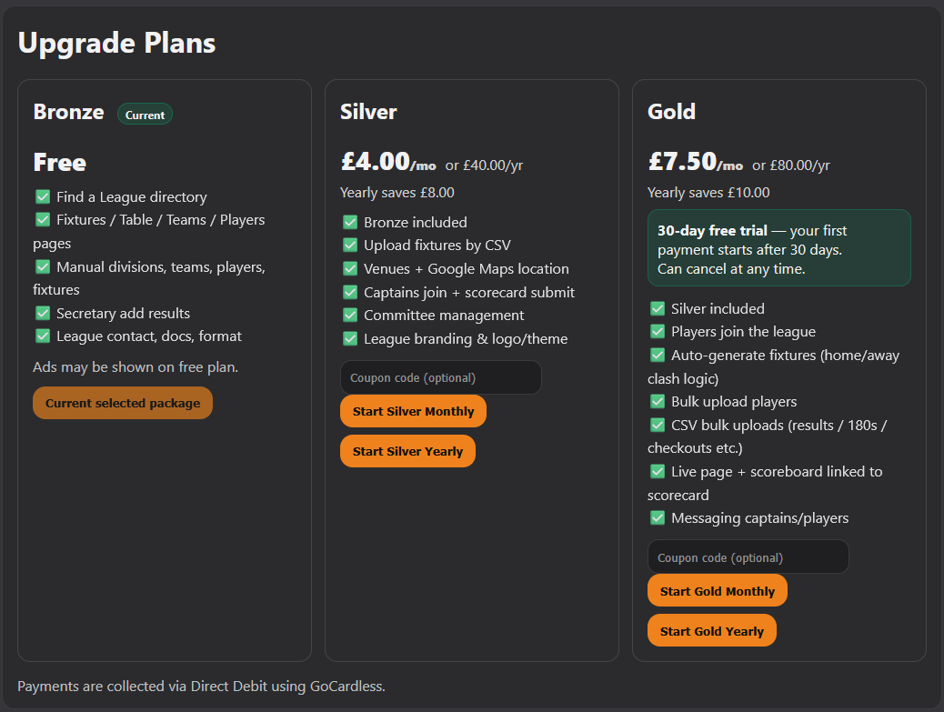Click the Start Silver Monthly button
Screen dimensions: 944x712
point(413,411)
